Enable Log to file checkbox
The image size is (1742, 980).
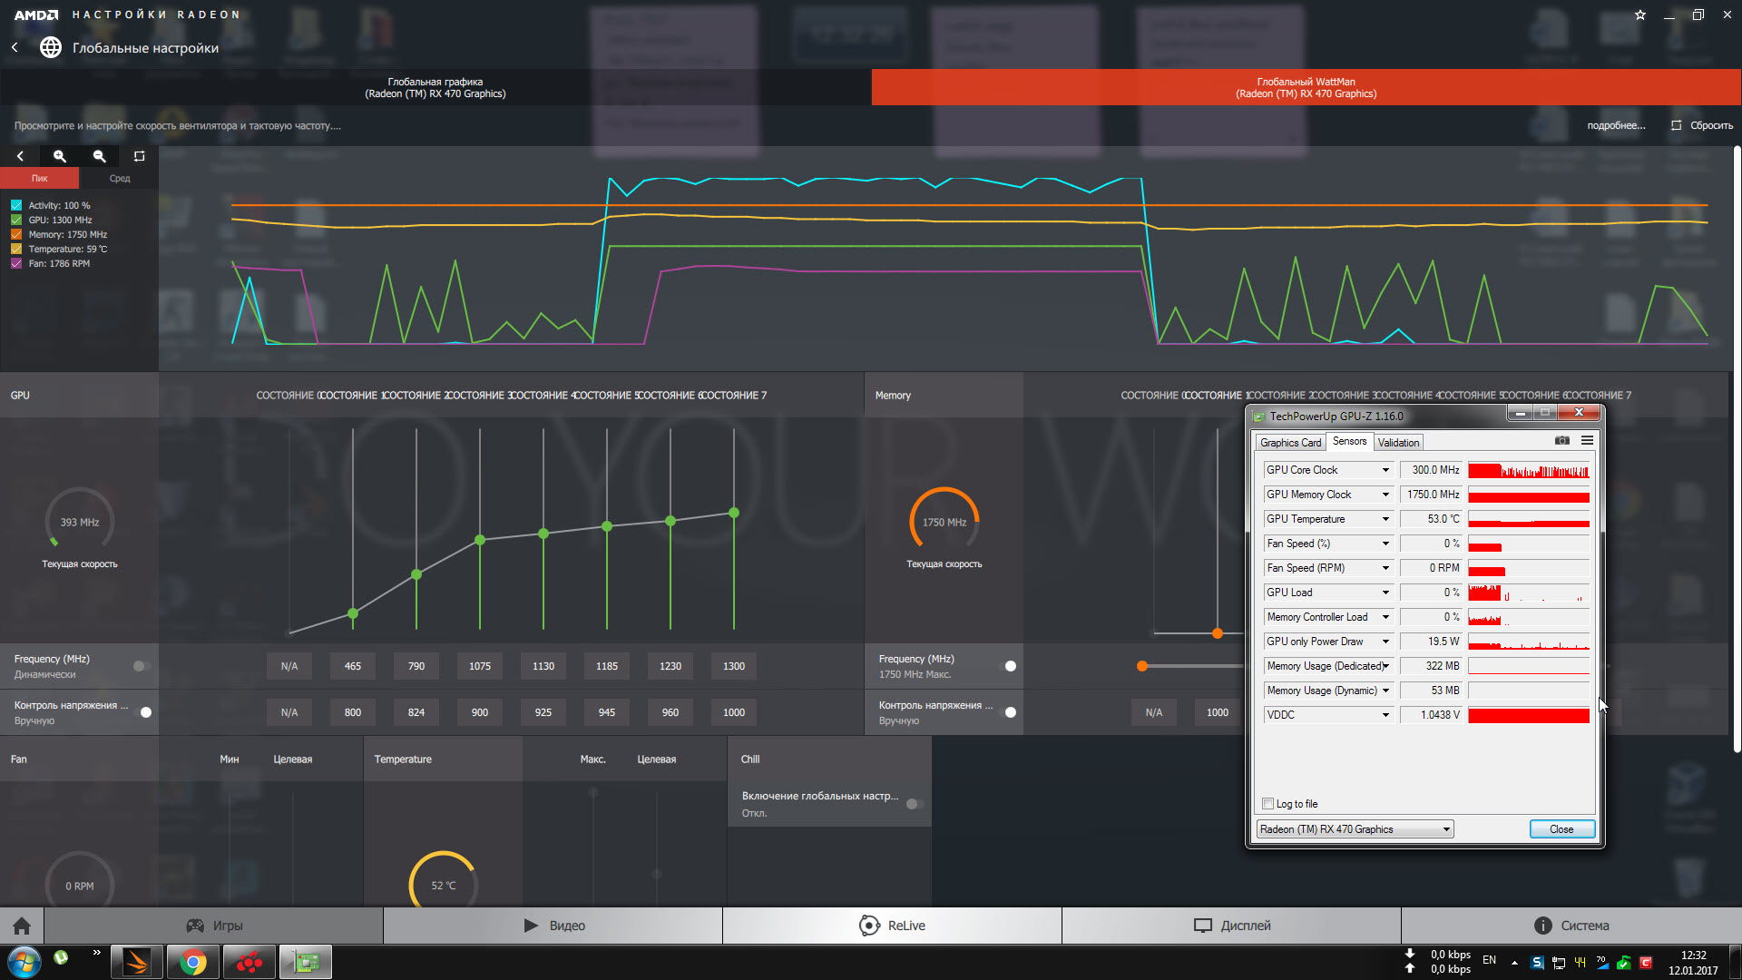click(1267, 804)
